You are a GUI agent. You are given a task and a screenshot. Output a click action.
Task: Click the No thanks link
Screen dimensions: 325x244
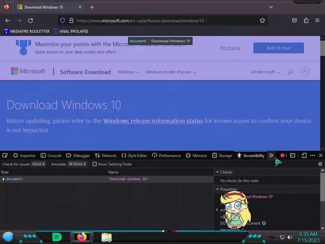pyautogui.click(x=230, y=48)
